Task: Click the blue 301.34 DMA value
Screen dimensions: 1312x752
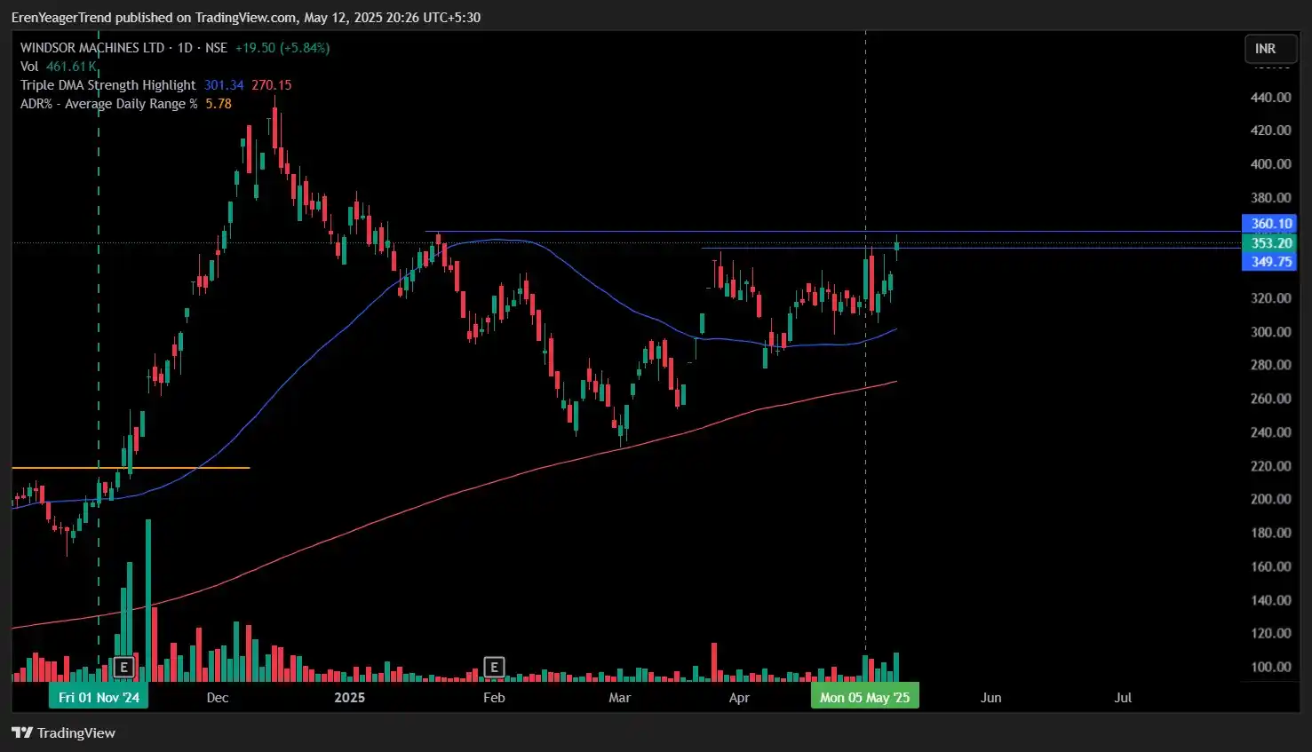Action: tap(224, 85)
